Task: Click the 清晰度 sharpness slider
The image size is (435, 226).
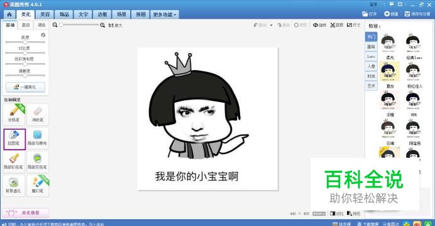Action: click(25, 75)
